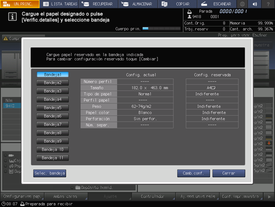Click the right arrow in the bottom bar
Screen dimensions: 275x207
pos(269,197)
